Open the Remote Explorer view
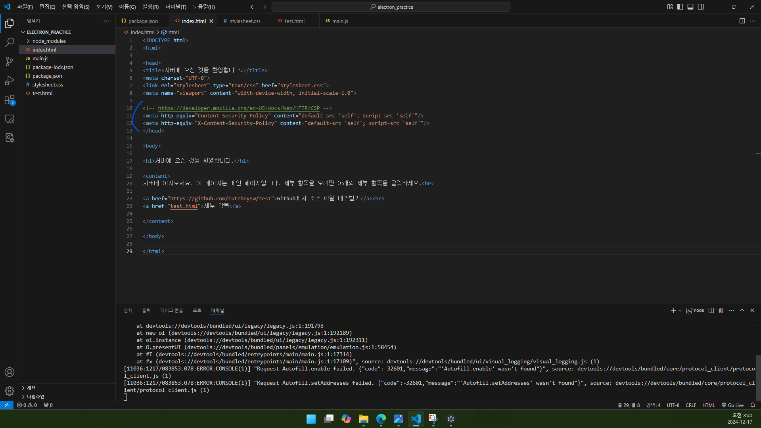Screen dimensions: 761x428 pyautogui.click(x=10, y=119)
